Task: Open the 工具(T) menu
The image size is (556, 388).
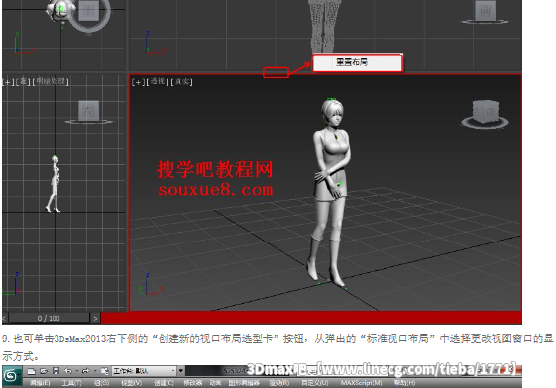Action: point(72,383)
